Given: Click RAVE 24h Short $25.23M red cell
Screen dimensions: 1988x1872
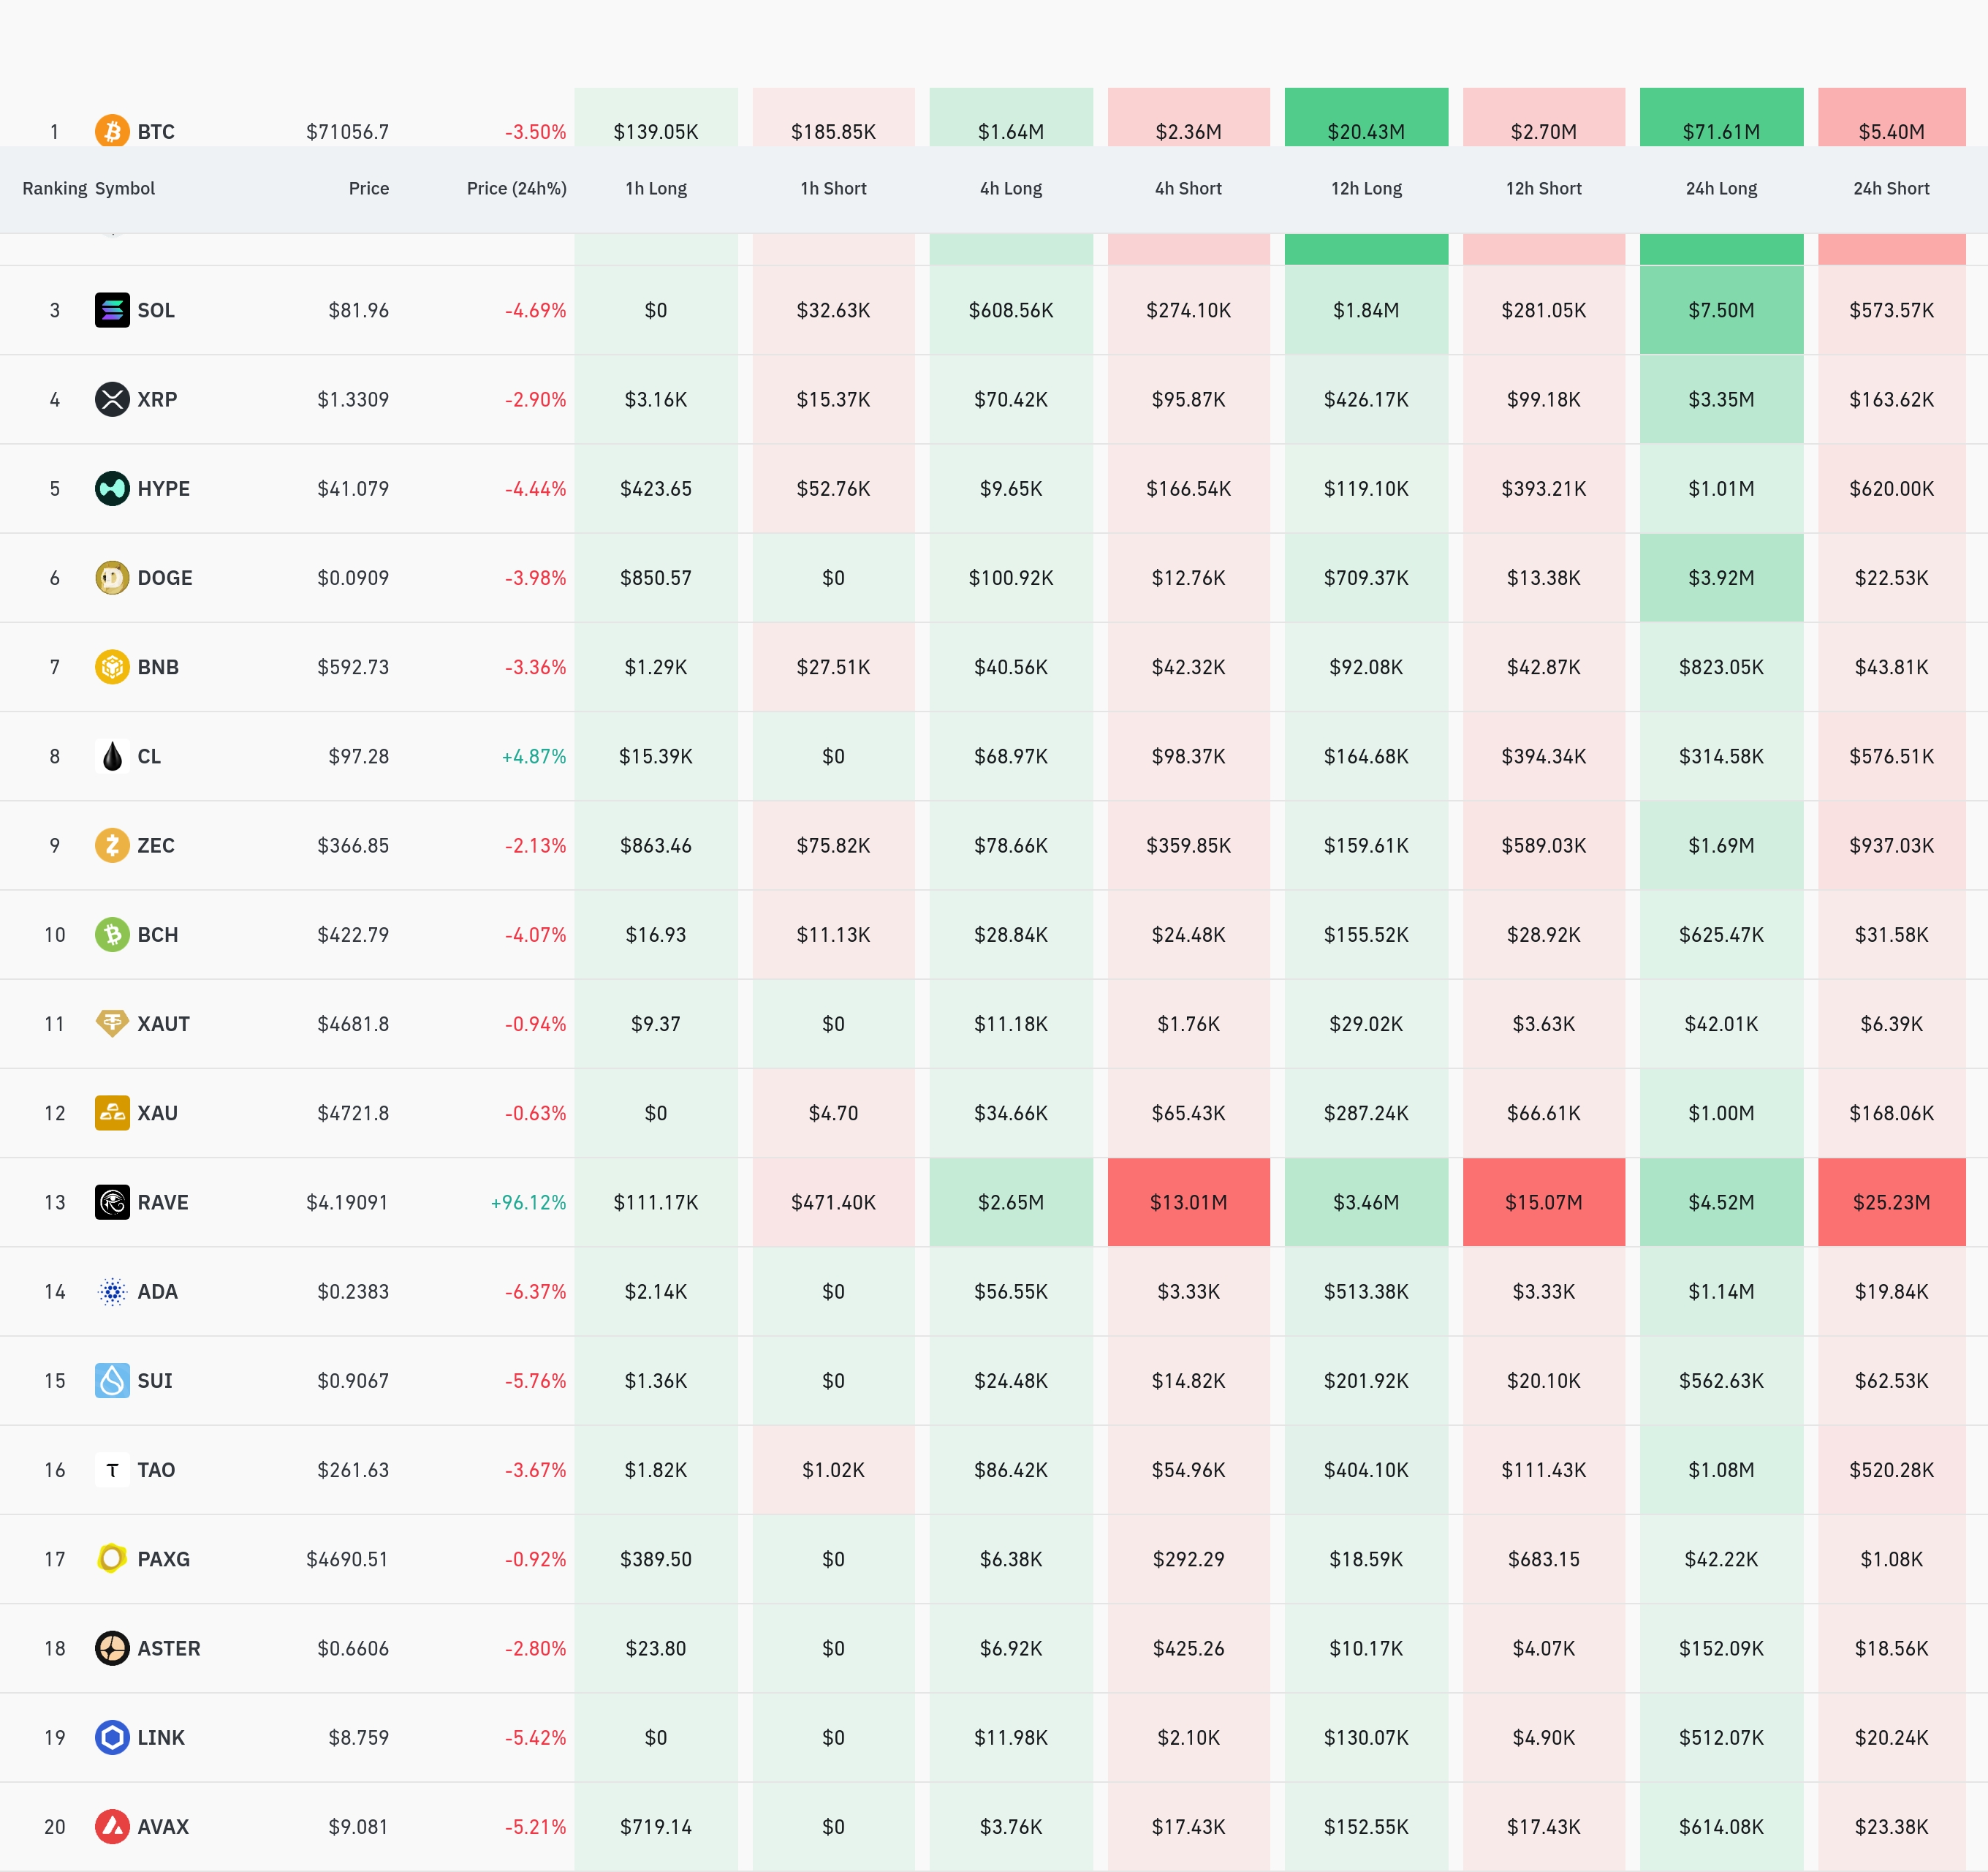Looking at the screenshot, I should tap(1890, 1201).
